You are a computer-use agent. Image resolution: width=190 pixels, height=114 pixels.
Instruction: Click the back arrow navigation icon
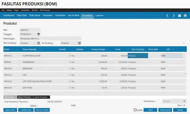(167, 16)
